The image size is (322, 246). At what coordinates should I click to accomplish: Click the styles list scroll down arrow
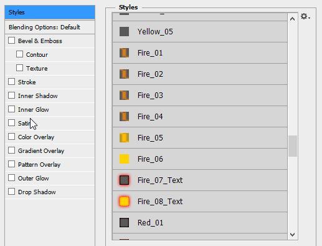tap(292, 235)
